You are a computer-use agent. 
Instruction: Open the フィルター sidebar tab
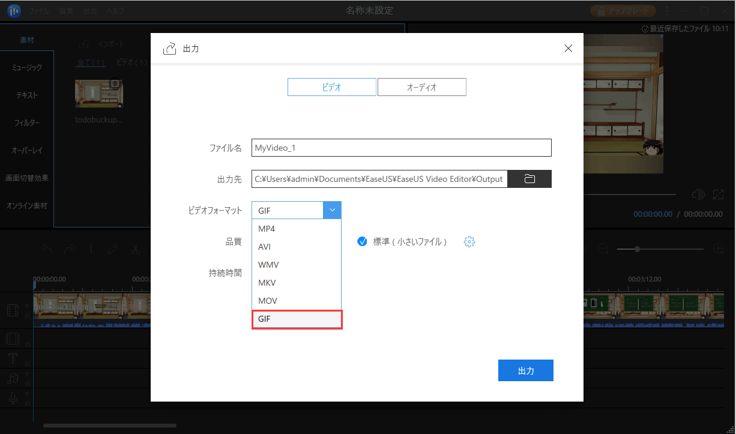pyautogui.click(x=27, y=123)
